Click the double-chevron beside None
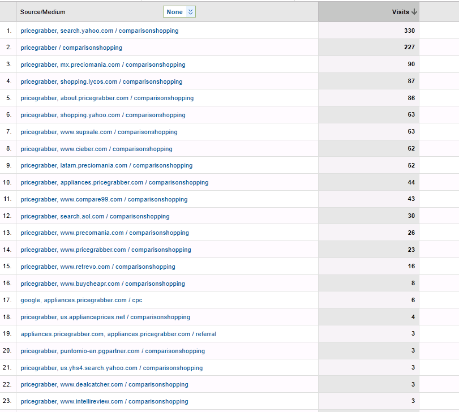The image size is (459, 412). point(191,12)
